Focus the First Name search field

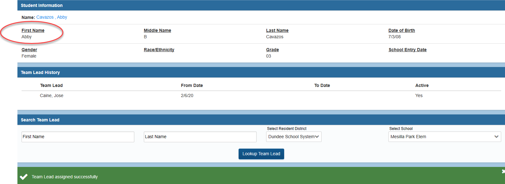pos(78,137)
